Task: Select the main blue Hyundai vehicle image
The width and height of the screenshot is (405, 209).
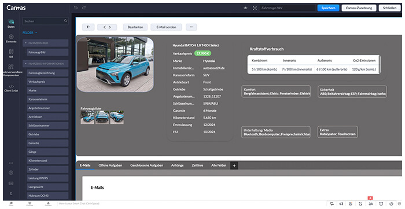Action: coord(115,64)
